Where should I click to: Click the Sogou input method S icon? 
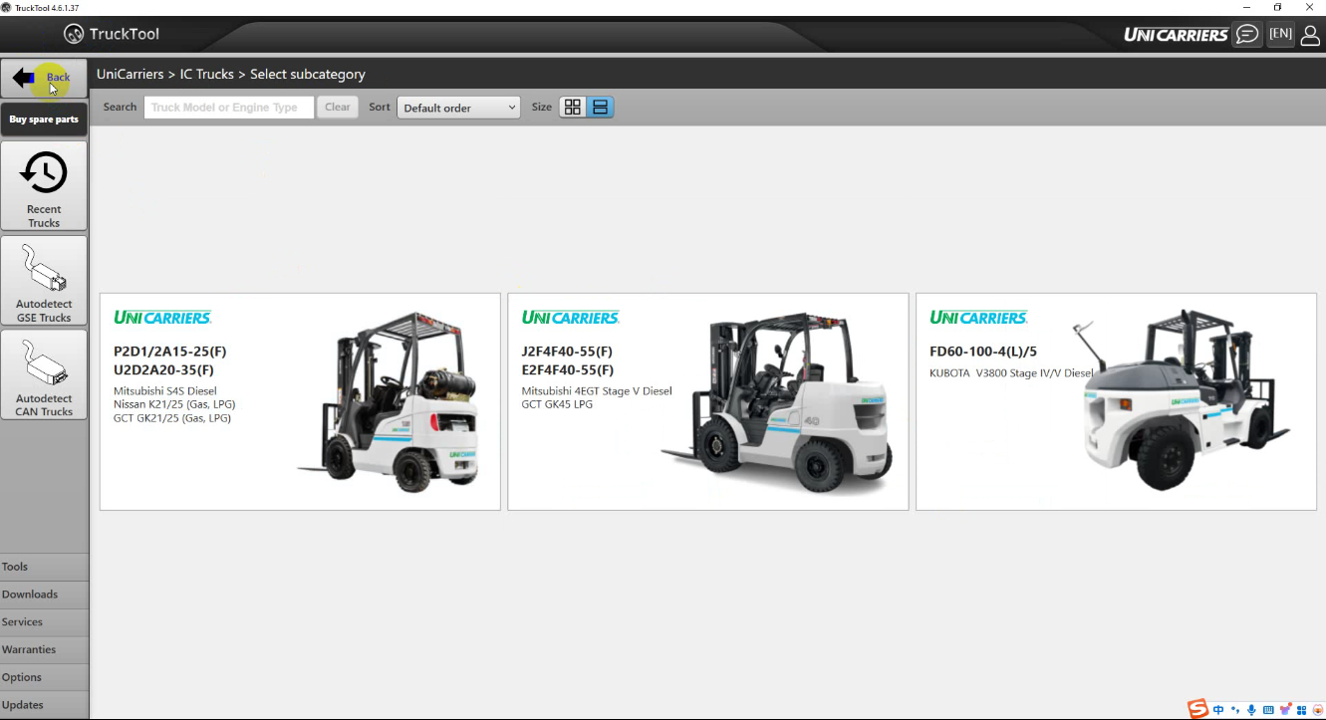tap(1197, 709)
